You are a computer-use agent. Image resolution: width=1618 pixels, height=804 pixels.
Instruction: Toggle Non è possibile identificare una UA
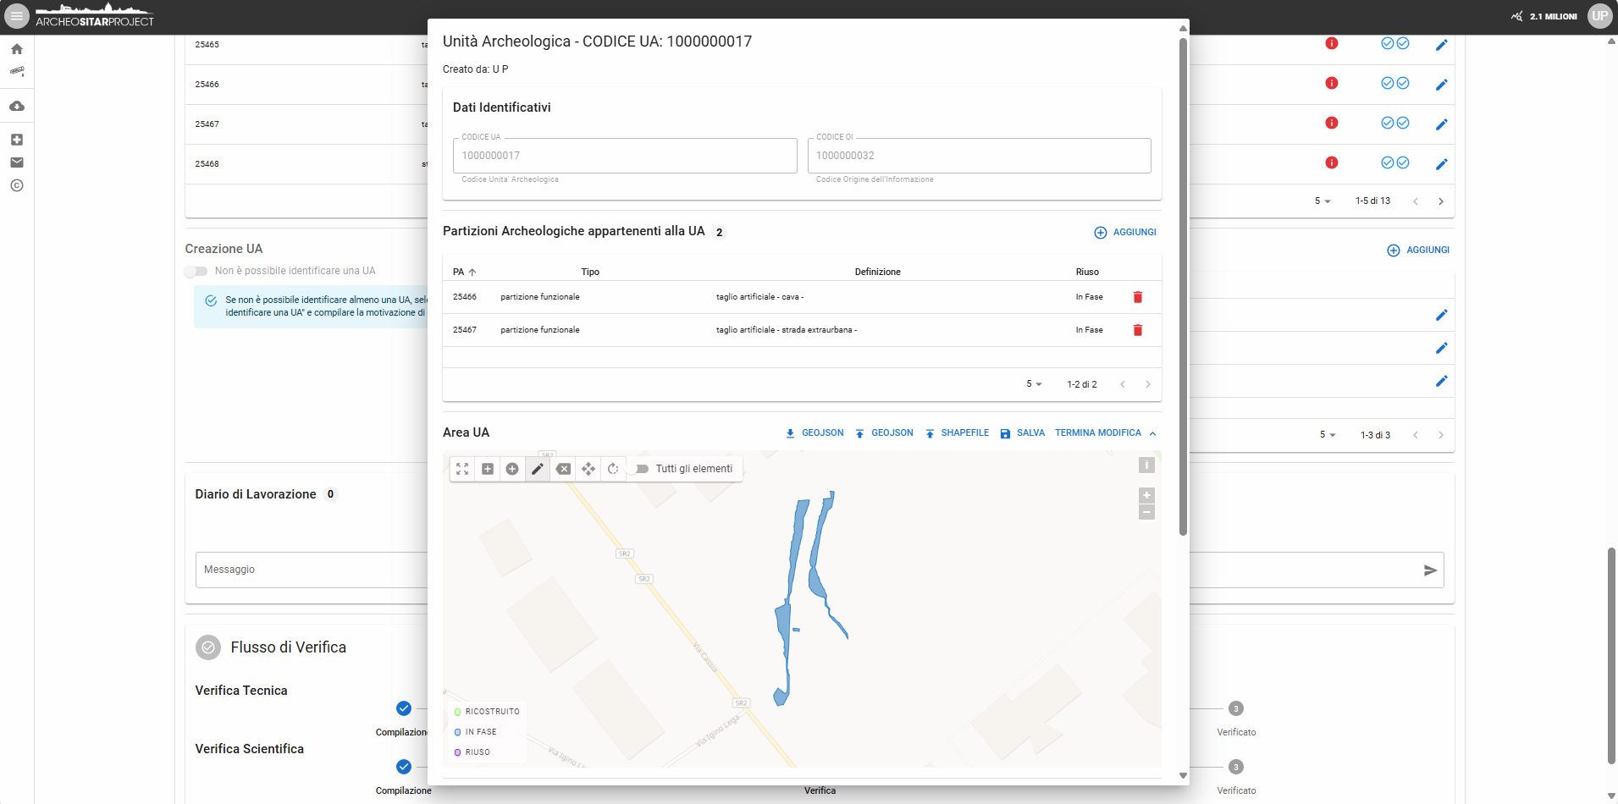tap(196, 272)
